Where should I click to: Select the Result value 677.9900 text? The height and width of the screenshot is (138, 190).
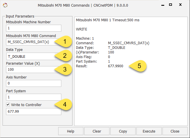tap(115, 66)
